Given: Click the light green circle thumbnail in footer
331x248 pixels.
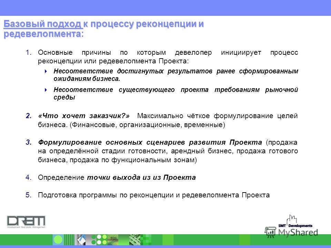Looking at the screenshot, I should (58, 240).
